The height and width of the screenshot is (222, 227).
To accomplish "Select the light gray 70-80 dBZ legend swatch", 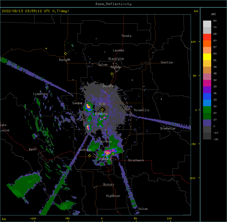I will pos(207,24).
